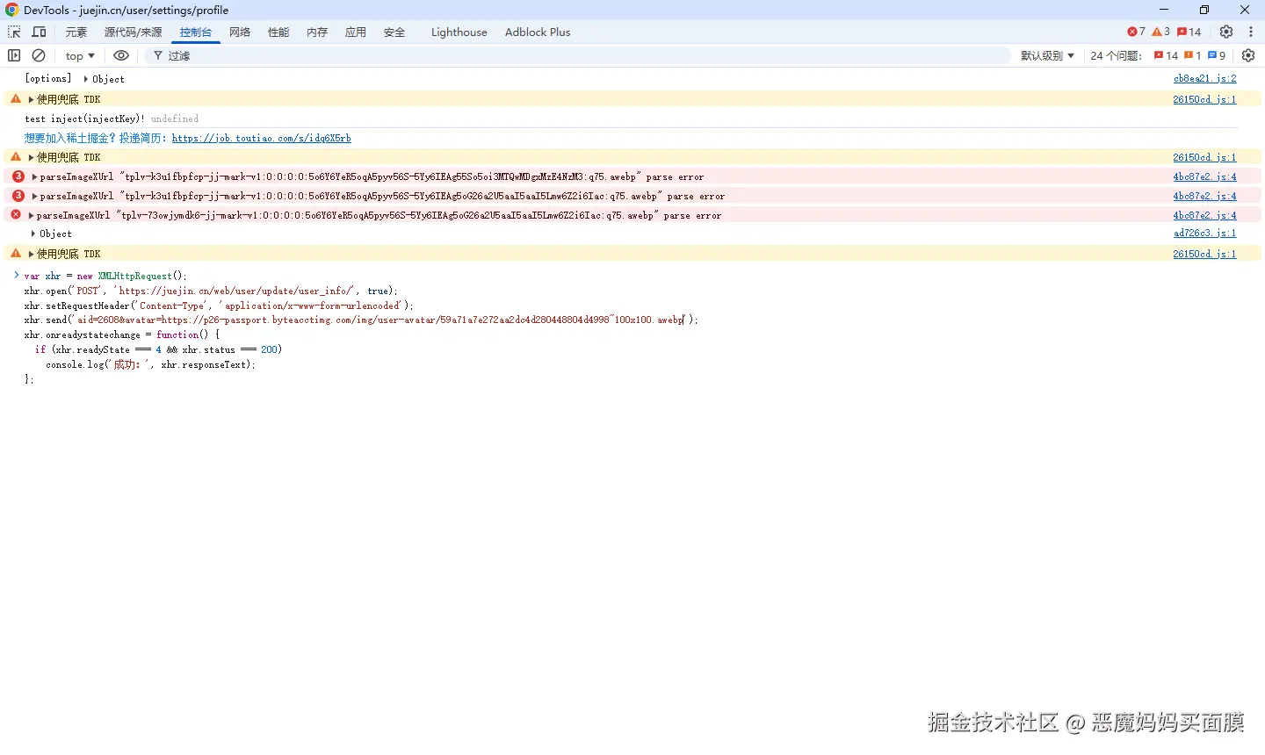Open the top context dropdown
Viewport: 1265px width, 755px height.
pos(80,55)
